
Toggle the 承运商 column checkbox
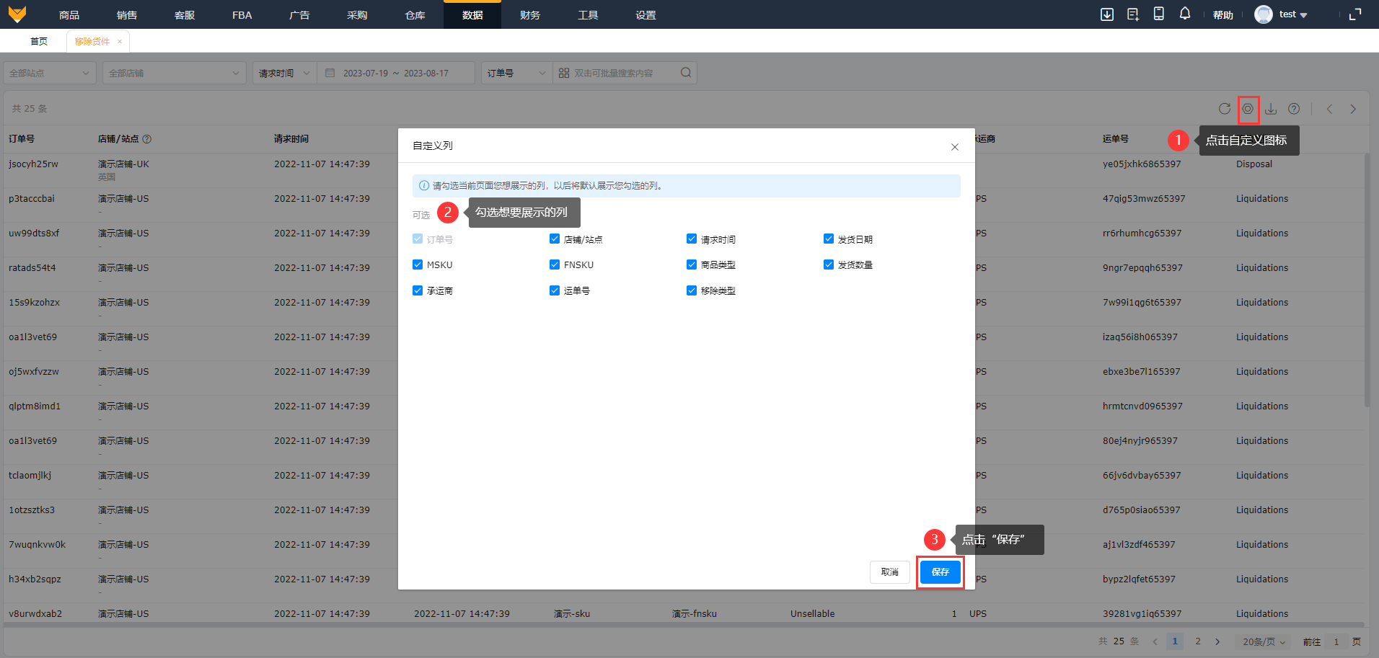point(418,290)
